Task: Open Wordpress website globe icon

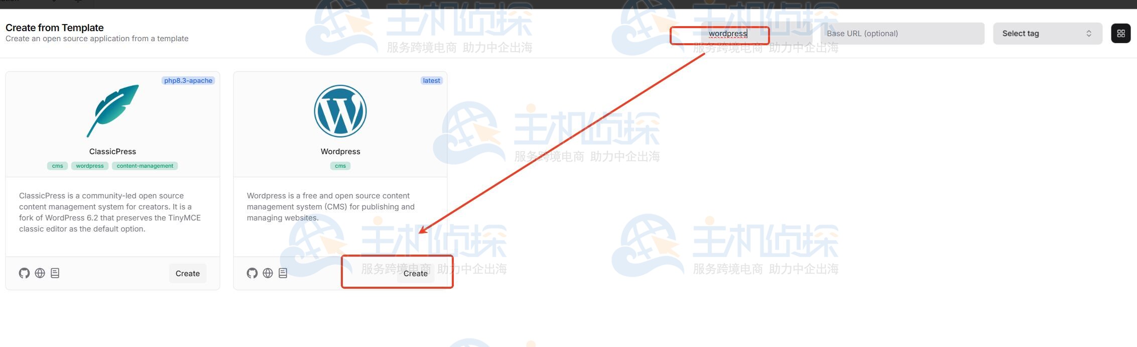Action: tap(268, 273)
